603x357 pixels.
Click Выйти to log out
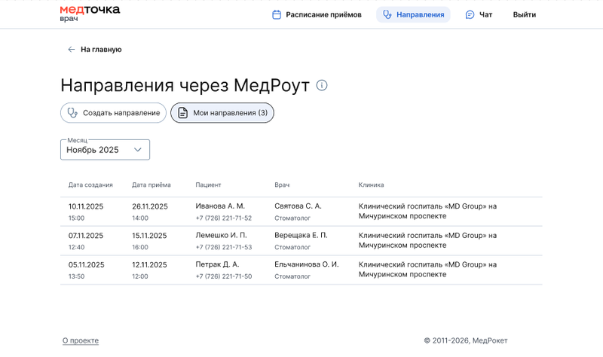pyautogui.click(x=524, y=14)
